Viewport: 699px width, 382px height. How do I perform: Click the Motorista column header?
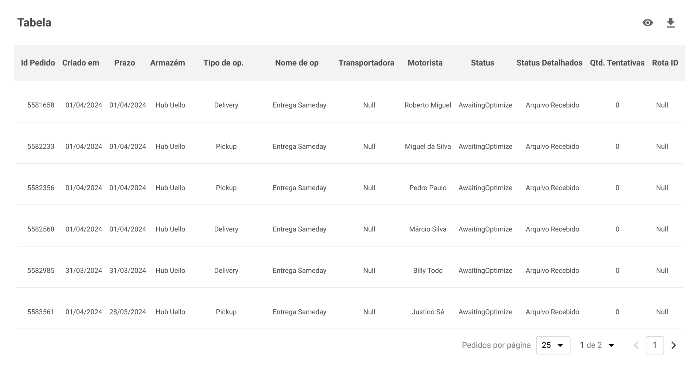coord(425,63)
